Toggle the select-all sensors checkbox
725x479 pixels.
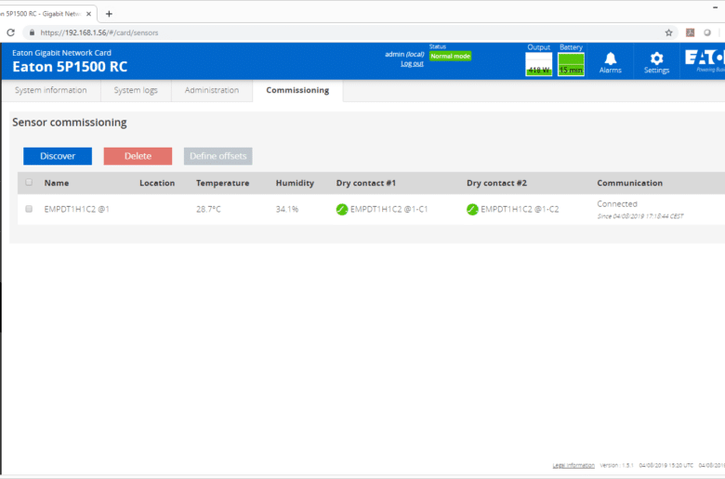pos(29,182)
